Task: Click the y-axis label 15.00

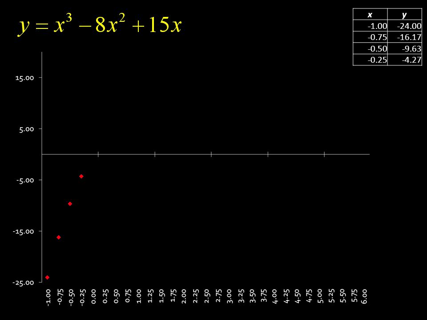Action: click(25, 78)
